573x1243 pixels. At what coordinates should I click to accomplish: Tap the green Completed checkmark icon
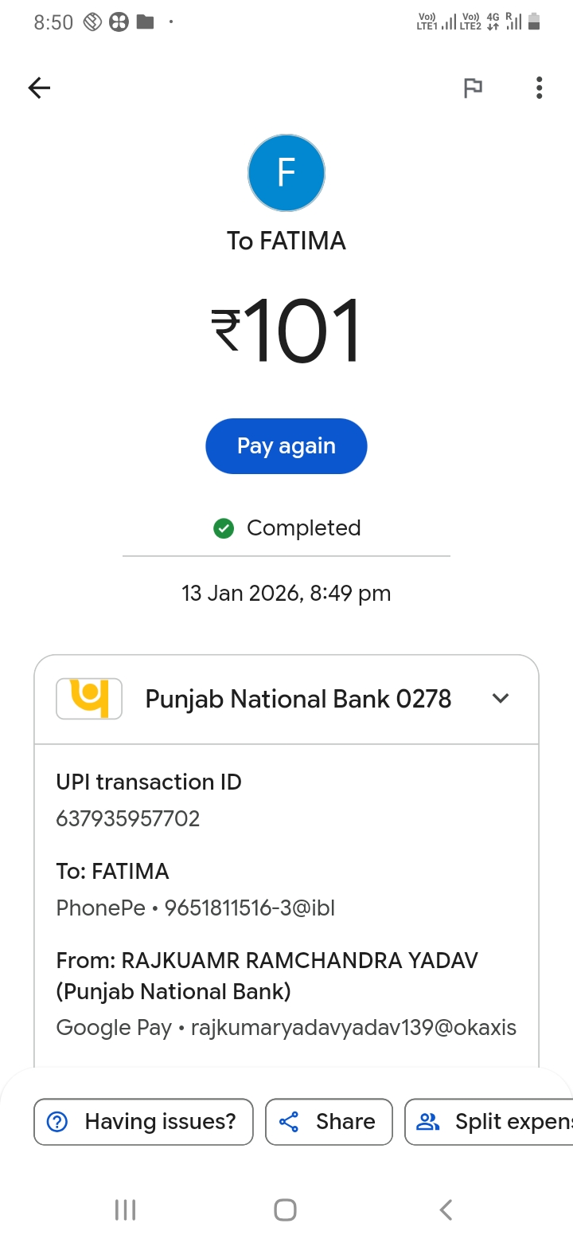pos(224,528)
